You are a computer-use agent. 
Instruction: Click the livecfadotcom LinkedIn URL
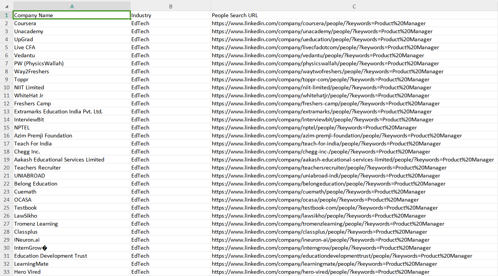click(x=326, y=47)
